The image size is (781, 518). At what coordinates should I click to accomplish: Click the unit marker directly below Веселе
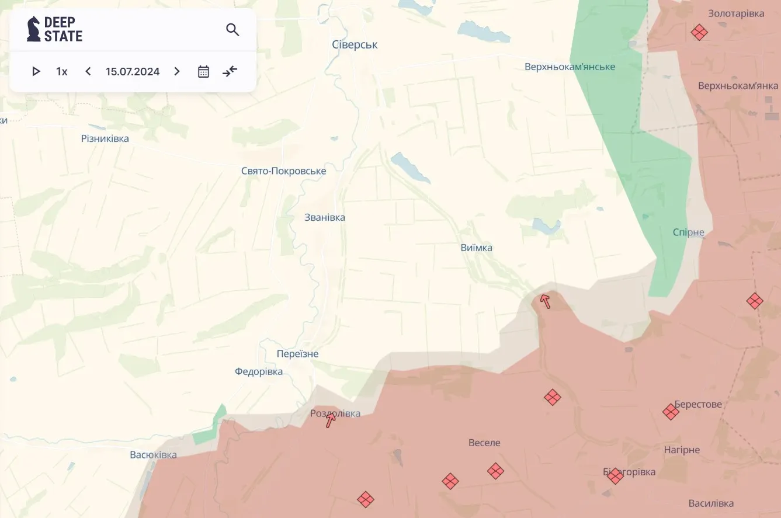[x=495, y=471]
